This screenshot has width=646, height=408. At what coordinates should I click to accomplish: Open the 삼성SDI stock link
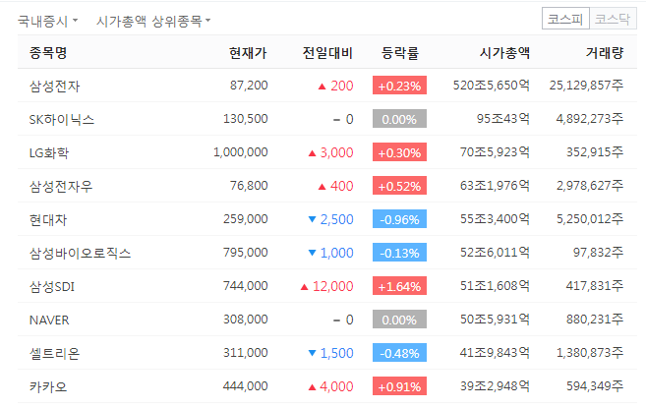click(52, 286)
